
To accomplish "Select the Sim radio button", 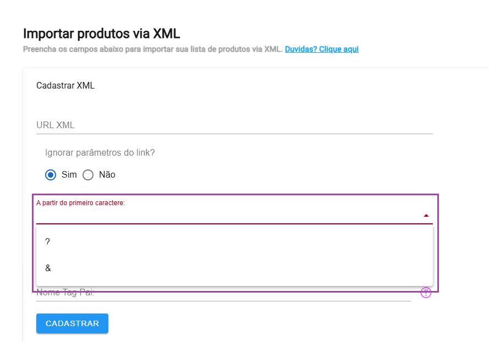I will (51, 175).
